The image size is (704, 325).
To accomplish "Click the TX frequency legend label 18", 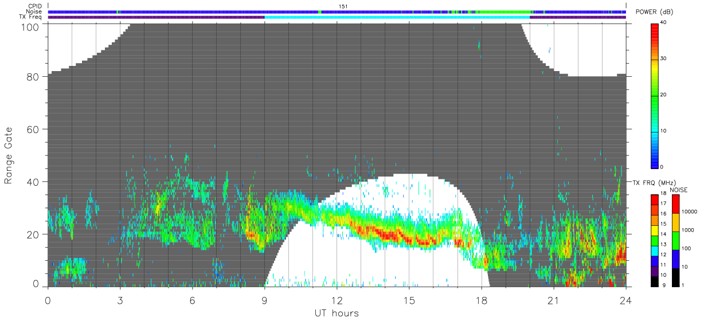I will (x=663, y=194).
